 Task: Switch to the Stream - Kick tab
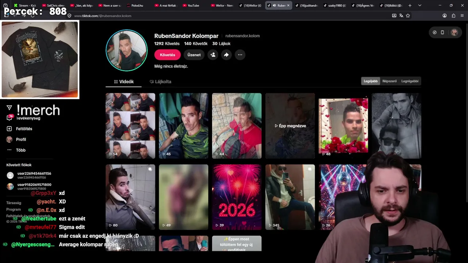[x=25, y=5]
